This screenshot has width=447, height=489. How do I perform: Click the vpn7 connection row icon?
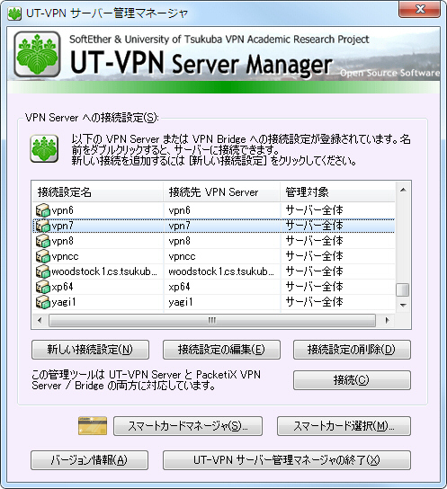(x=43, y=226)
